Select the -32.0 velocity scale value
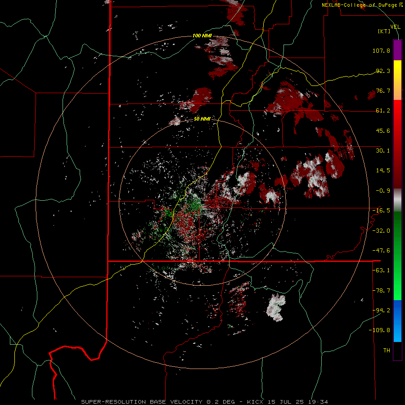 [381, 231]
